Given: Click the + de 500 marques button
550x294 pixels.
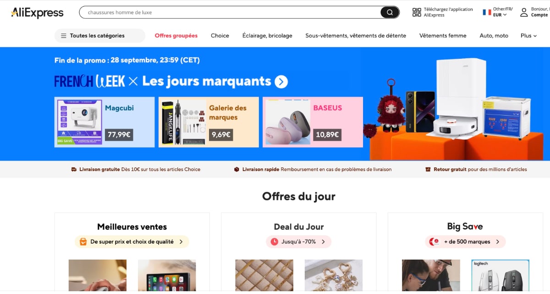Looking at the screenshot, I should 465,242.
